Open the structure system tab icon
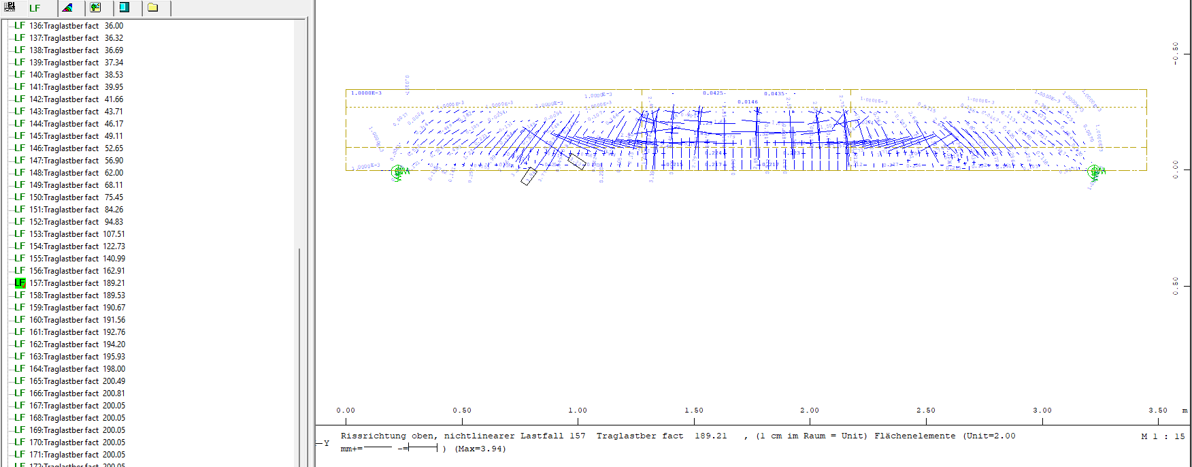This screenshot has height=467, width=1192. pyautogui.click(x=10, y=7)
